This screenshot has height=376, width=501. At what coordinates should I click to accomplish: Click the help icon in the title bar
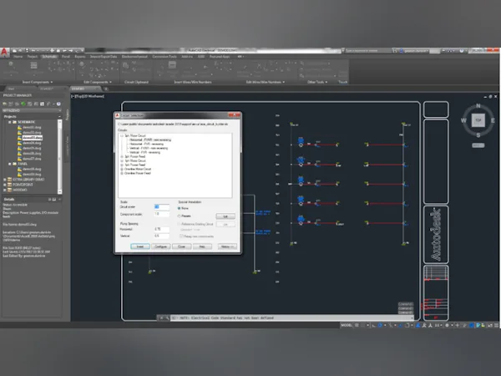[x=462, y=50]
